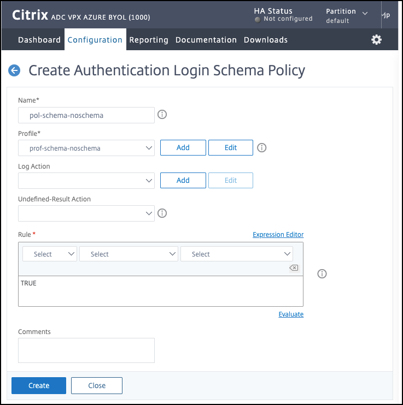Open the Profile dropdown prof-schema-noschema
403x405 pixels.
(86, 148)
